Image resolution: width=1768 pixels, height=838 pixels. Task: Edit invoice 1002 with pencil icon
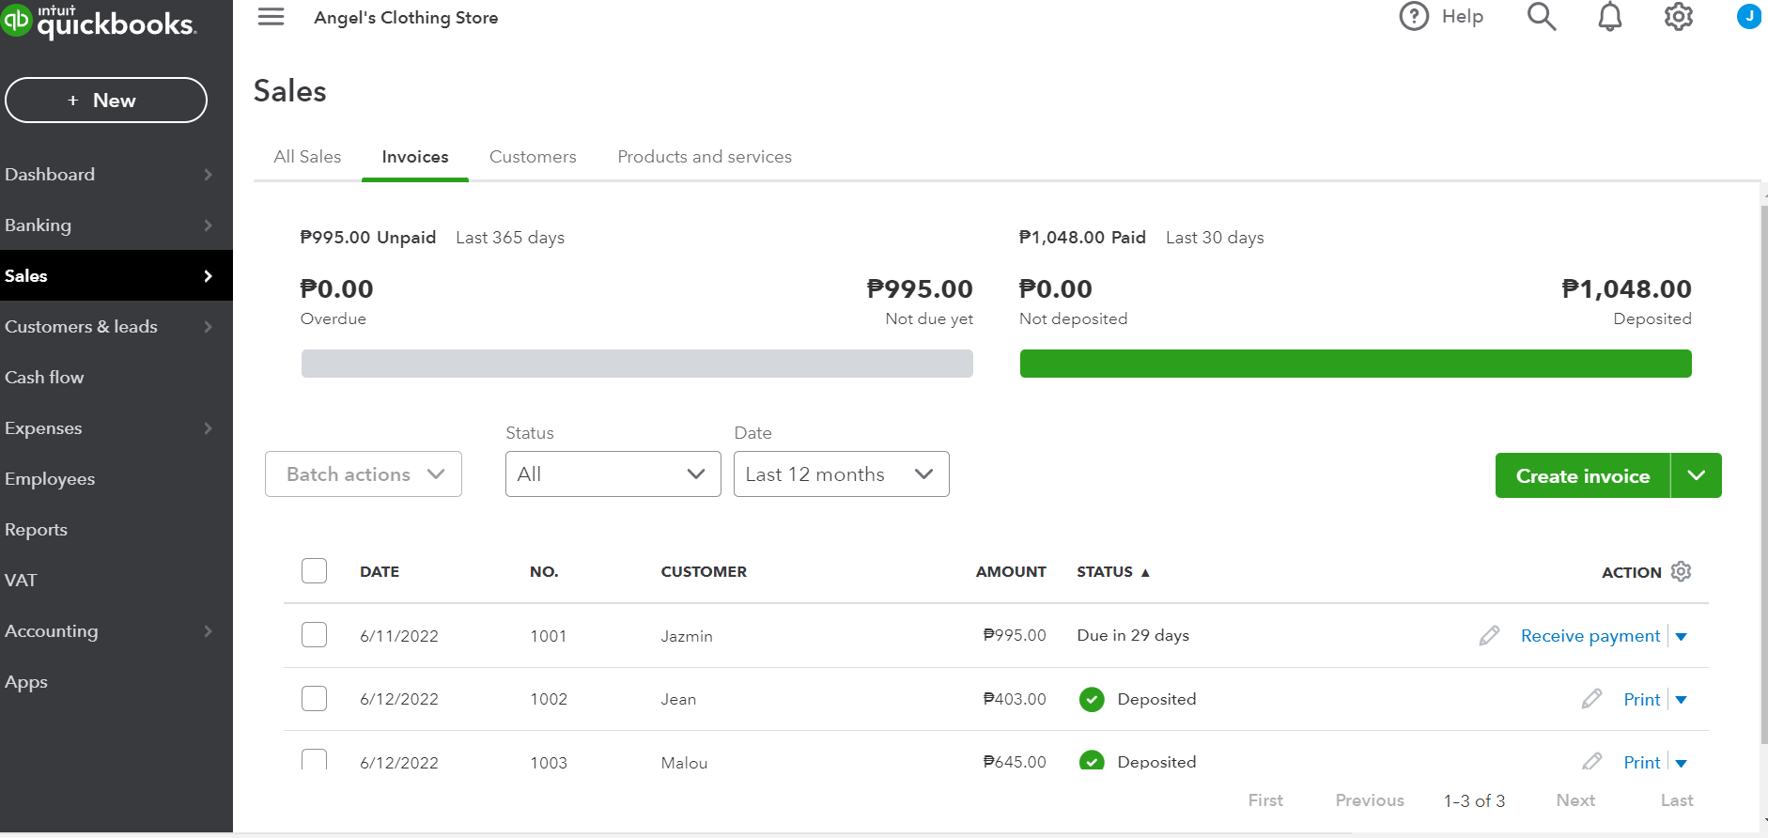coord(1591,699)
